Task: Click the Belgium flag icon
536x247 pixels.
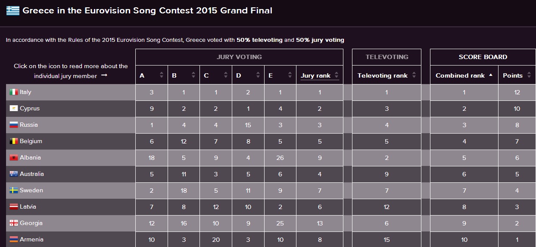Action: (14, 141)
